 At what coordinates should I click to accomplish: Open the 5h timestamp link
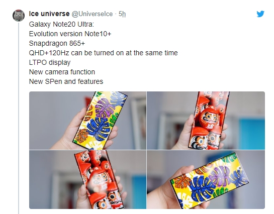(122, 14)
